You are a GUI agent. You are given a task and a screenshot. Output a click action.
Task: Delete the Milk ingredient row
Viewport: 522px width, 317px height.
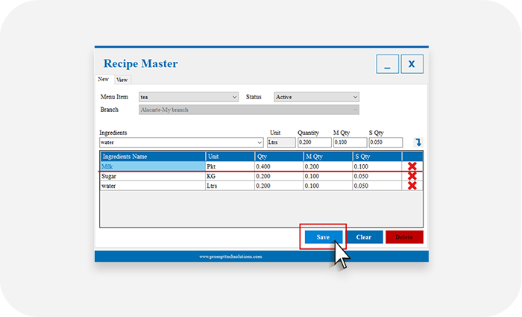412,166
